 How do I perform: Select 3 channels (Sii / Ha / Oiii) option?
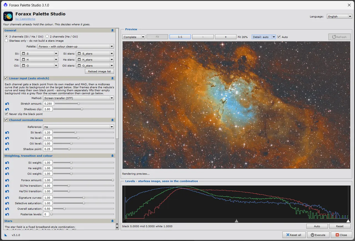7,36
